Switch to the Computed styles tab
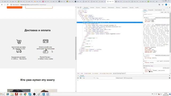 pos(151,10)
